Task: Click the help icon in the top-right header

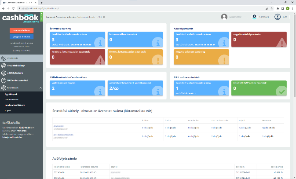Action: pos(278,17)
